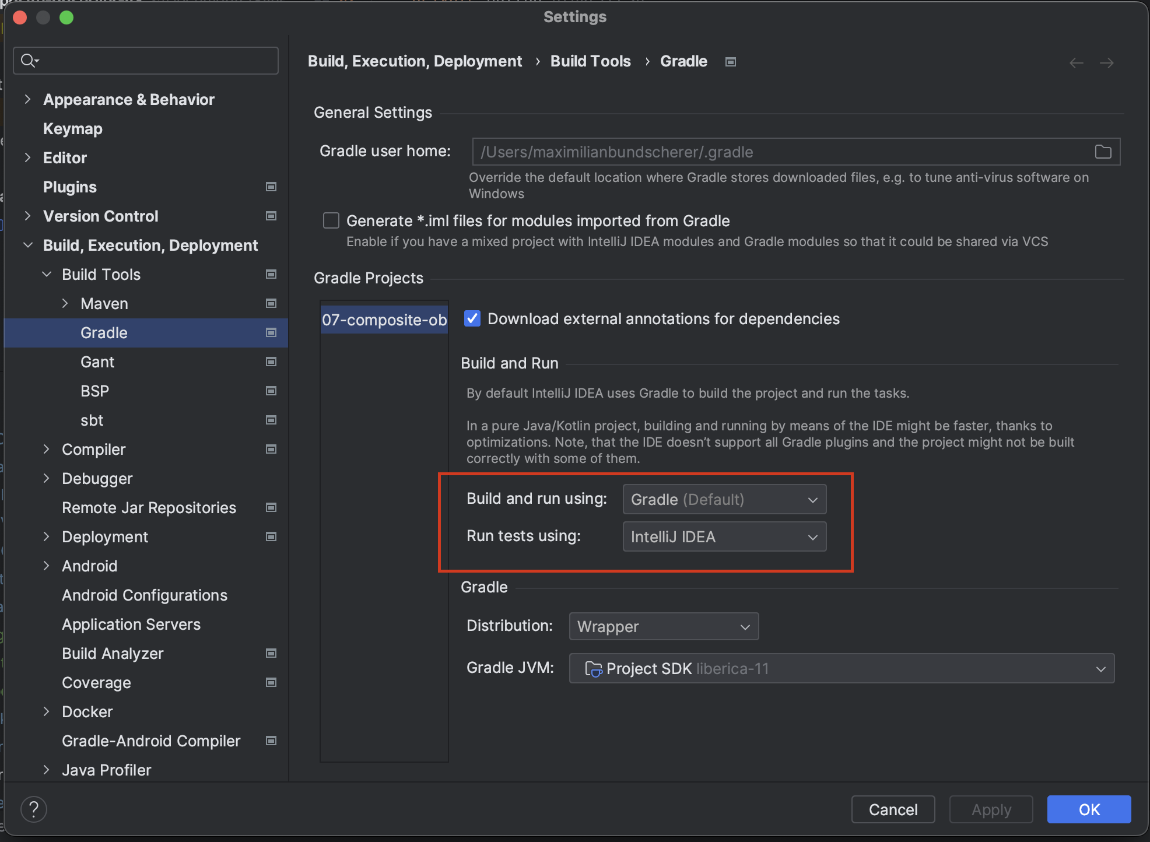Click the forward navigation arrow icon
The height and width of the screenshot is (842, 1150).
coord(1107,62)
